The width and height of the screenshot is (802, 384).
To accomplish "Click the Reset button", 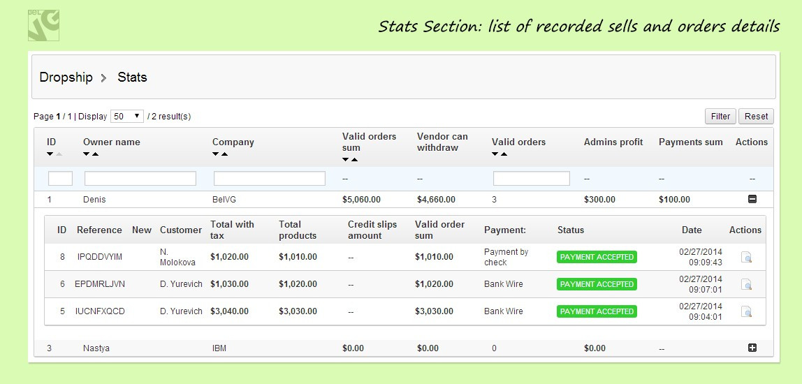I will point(756,117).
